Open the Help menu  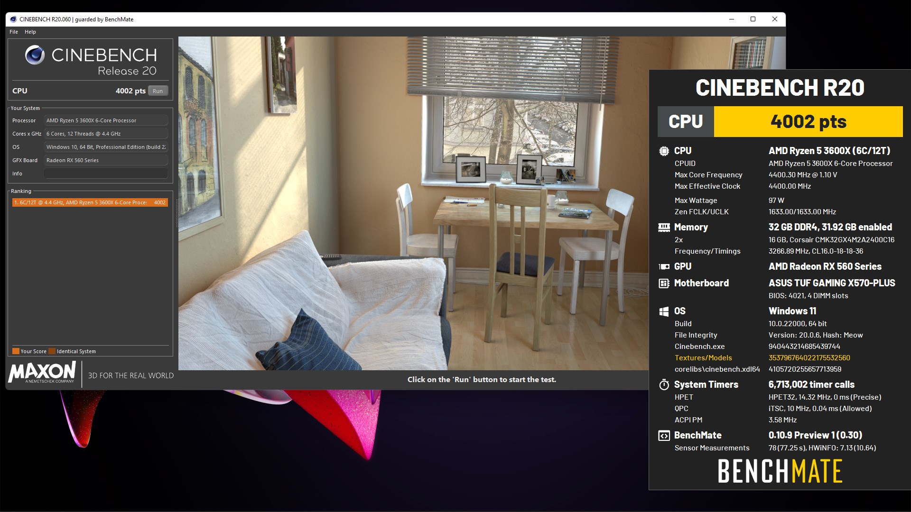[x=30, y=32]
